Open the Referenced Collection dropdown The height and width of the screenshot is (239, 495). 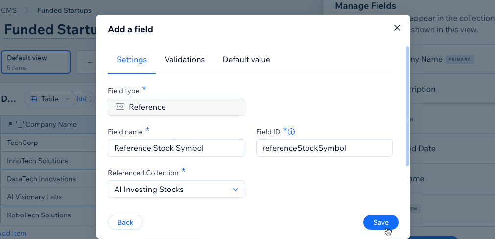pos(176,189)
